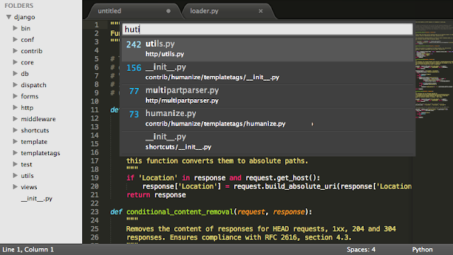Expand the contrib folder arrow

click(x=16, y=50)
